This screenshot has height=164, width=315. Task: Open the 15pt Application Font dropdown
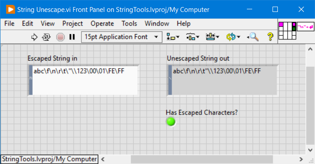[122, 37]
